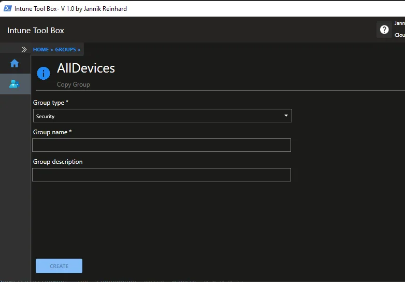The image size is (405, 282).
Task: Go to GROUPS breadcrumb
Action: pos(65,49)
